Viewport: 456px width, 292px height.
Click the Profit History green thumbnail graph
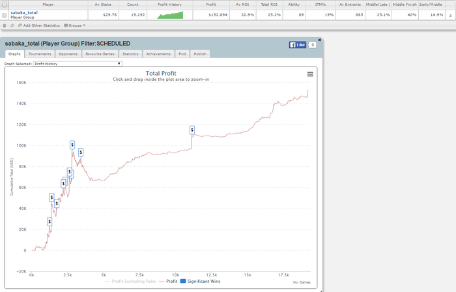(170, 15)
